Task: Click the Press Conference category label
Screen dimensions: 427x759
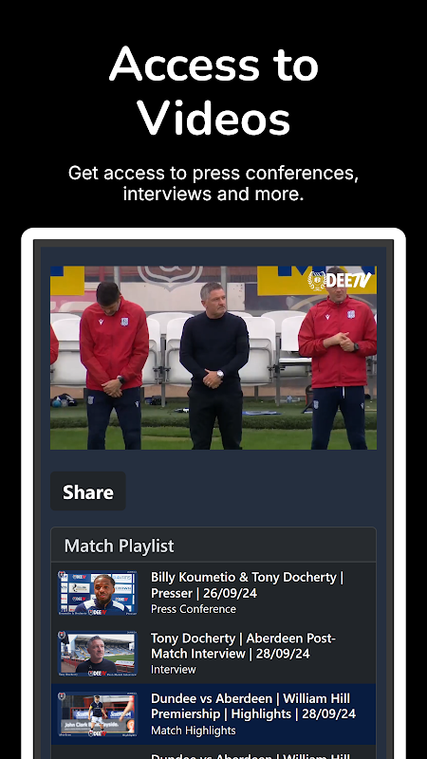Action: click(x=194, y=609)
